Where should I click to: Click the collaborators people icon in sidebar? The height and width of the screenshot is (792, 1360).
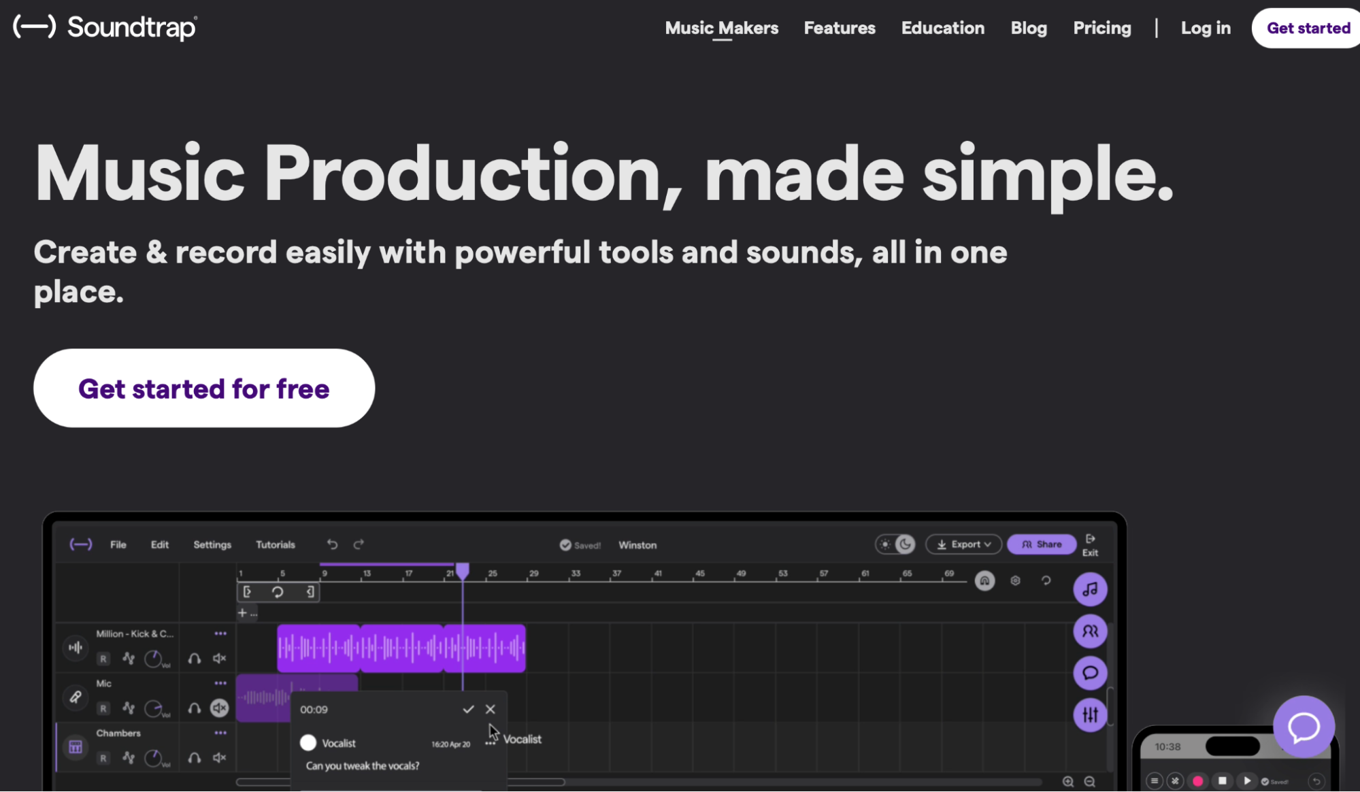tap(1090, 631)
